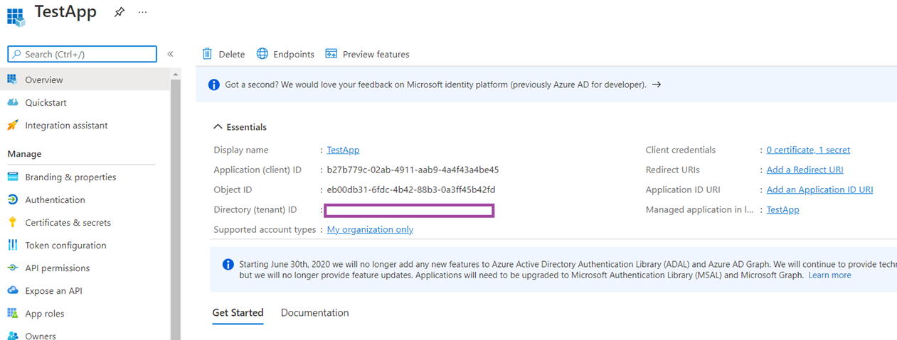Open the Owners page

coord(41,336)
